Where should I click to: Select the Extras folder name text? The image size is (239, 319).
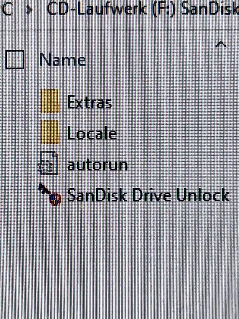(x=89, y=102)
